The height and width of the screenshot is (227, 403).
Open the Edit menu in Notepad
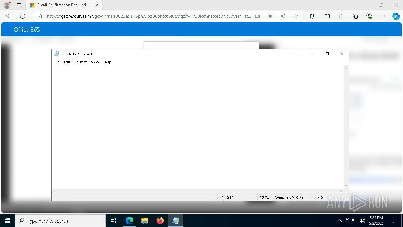coord(67,62)
